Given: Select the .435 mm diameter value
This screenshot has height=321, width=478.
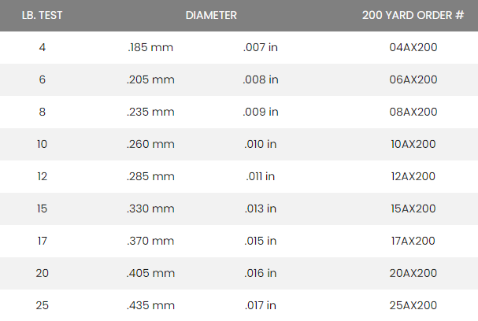Looking at the screenshot, I should 150,305.
